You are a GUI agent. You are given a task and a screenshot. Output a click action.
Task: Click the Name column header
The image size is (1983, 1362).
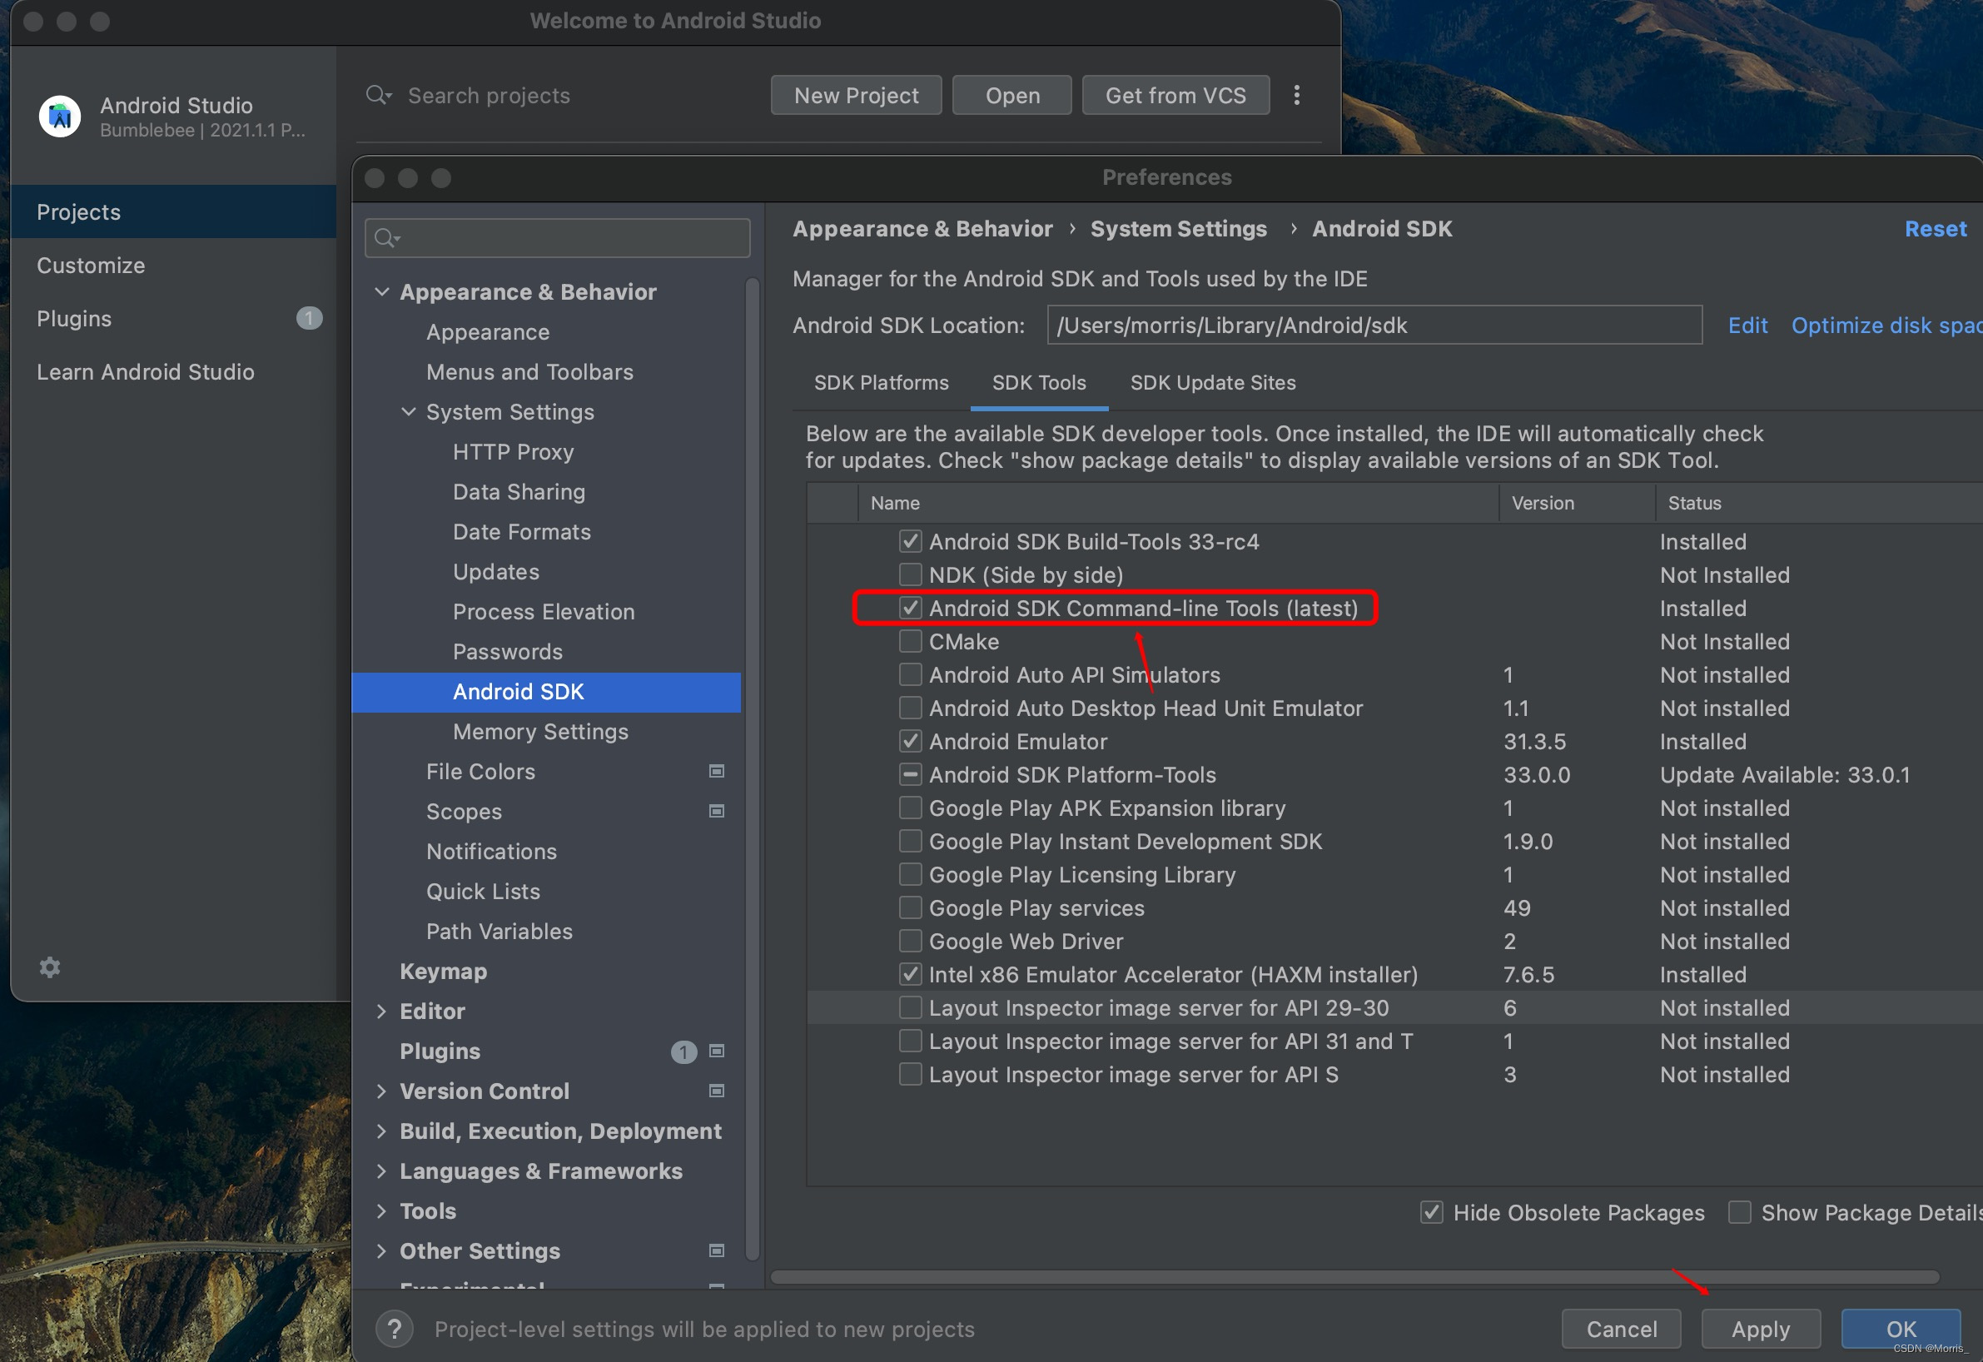pos(1177,503)
